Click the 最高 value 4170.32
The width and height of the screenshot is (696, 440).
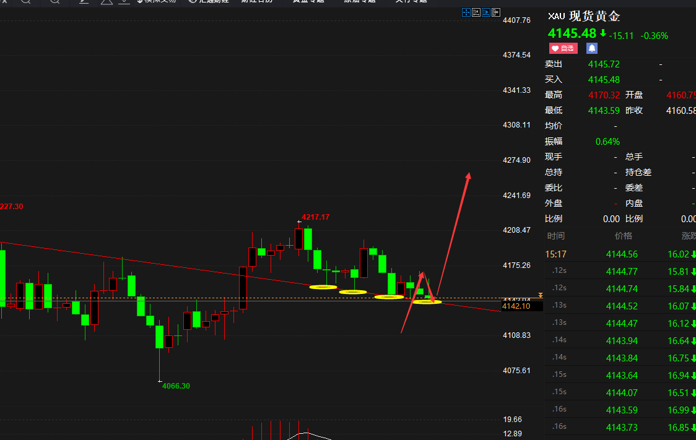pyautogui.click(x=604, y=95)
